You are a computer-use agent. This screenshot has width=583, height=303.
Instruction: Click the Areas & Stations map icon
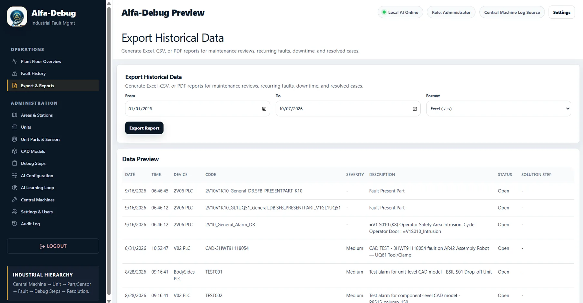(15, 115)
